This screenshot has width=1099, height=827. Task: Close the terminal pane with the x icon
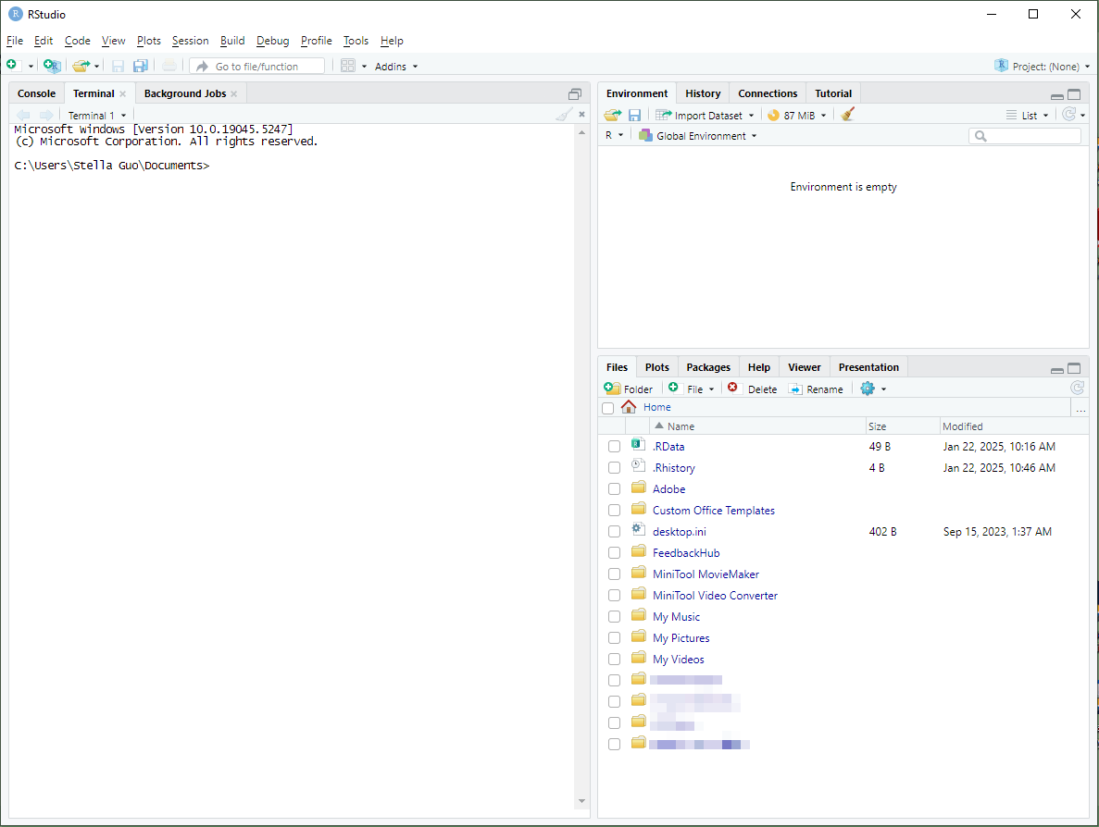tap(581, 114)
